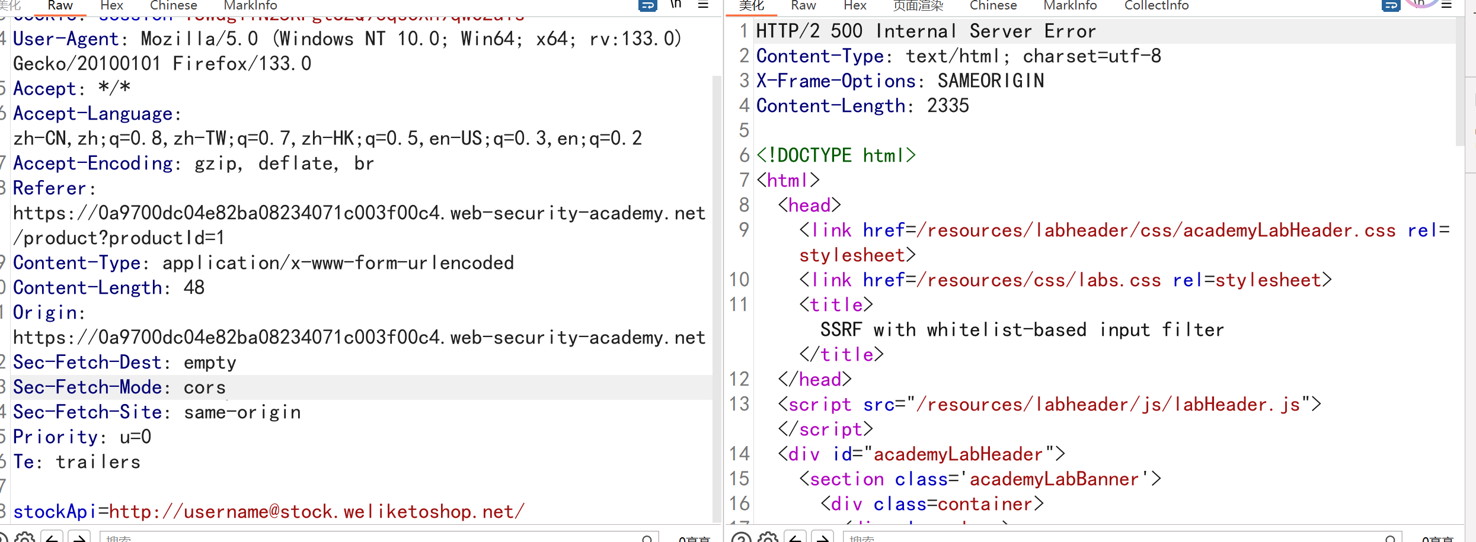Open the request MarkInfo tab
The image size is (1476, 542).
click(x=250, y=5)
